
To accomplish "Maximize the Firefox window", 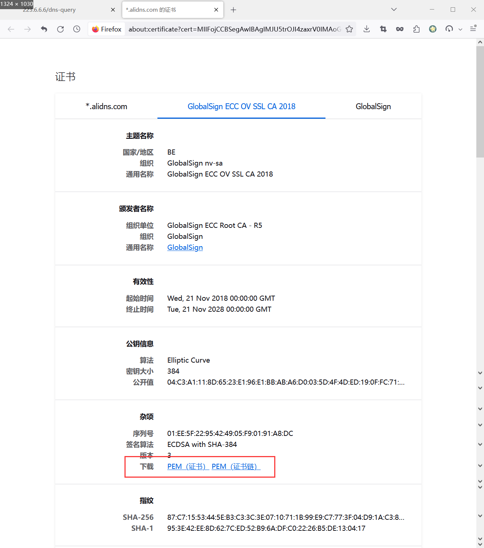I will point(453,10).
